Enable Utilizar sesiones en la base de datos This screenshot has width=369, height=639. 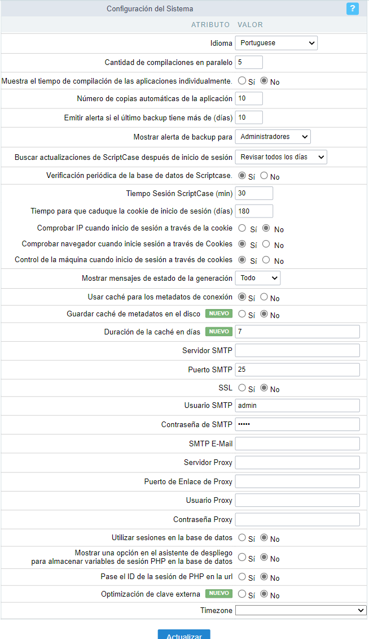243,538
